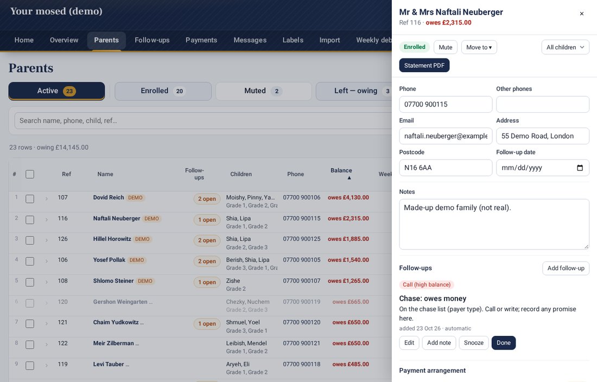Image resolution: width=597 pixels, height=382 pixels.
Task: Open the Move to dropdown
Action: 479,47
